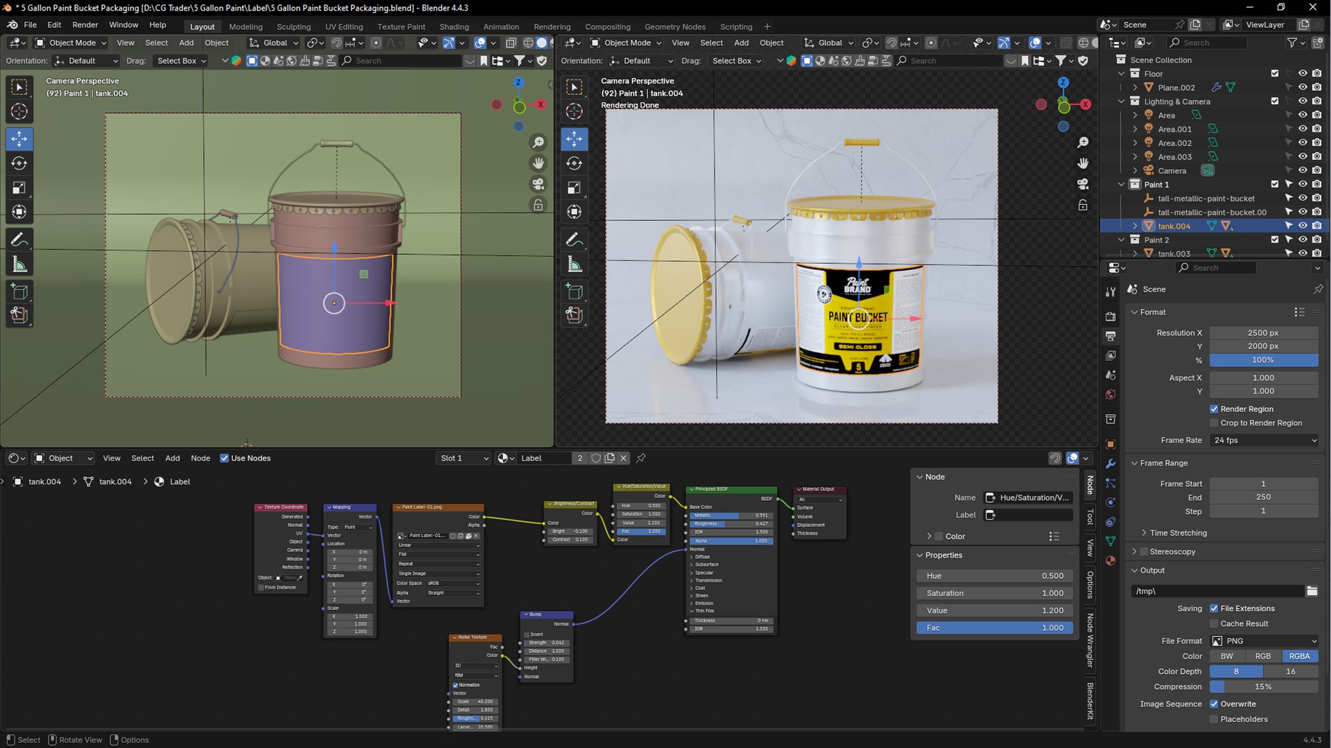1331x748 pixels.
Task: Hide the Camera object in outliner
Action: [x=1303, y=170]
